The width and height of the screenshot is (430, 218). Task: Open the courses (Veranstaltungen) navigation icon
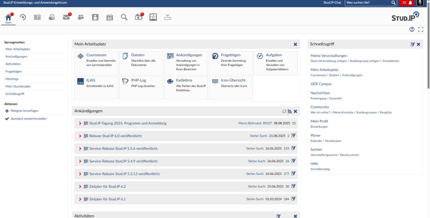(23, 17)
